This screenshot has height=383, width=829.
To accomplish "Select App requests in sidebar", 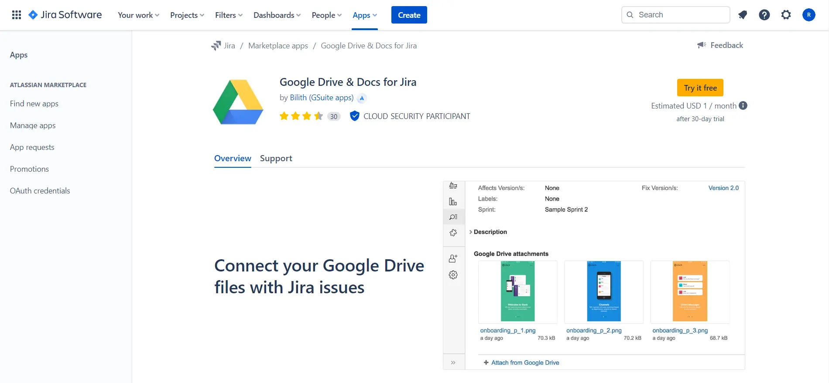I will click(32, 147).
